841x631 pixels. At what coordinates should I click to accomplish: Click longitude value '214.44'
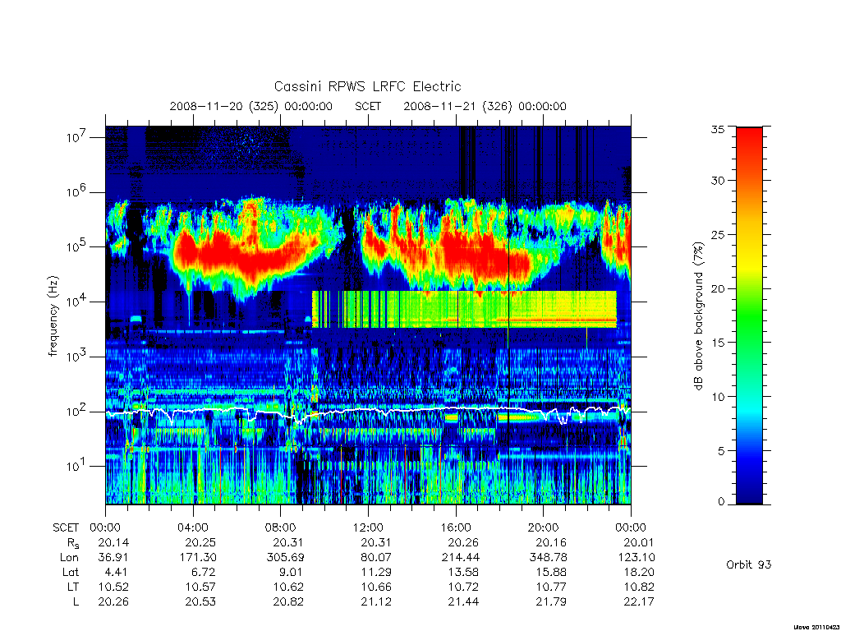coord(461,558)
